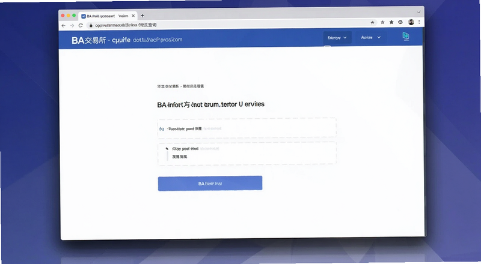481x264 pixels.
Task: Select the BA browser tab
Action: point(108,16)
